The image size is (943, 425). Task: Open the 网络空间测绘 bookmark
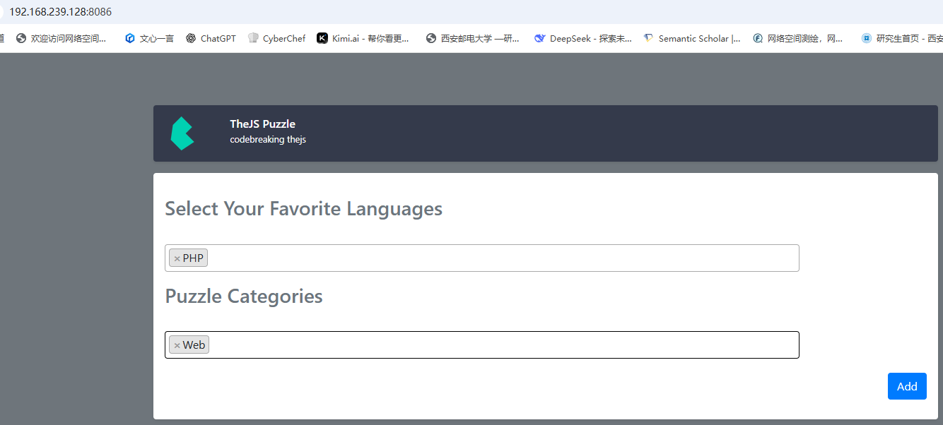tap(797, 39)
